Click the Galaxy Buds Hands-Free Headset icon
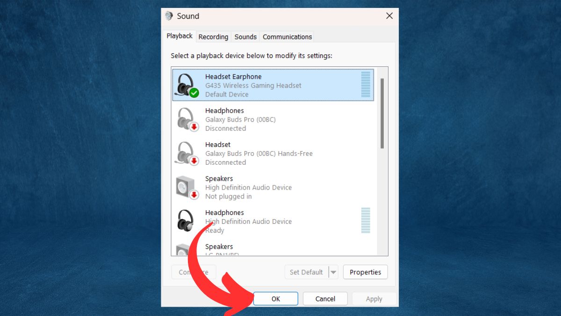The image size is (561, 316). 187,154
